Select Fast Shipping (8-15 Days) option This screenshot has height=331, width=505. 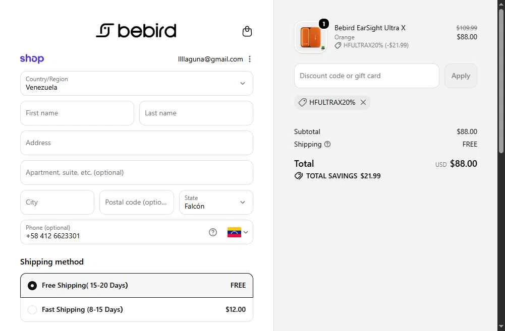pos(137,309)
